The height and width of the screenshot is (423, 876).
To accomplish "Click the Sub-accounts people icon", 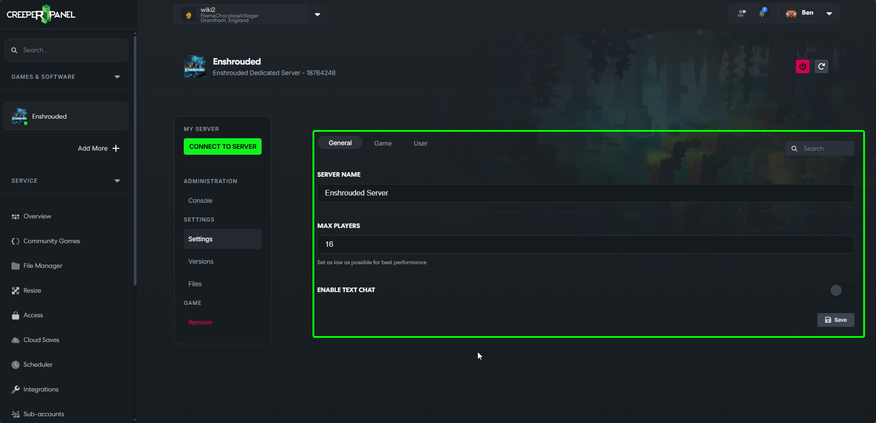I will pyautogui.click(x=16, y=414).
